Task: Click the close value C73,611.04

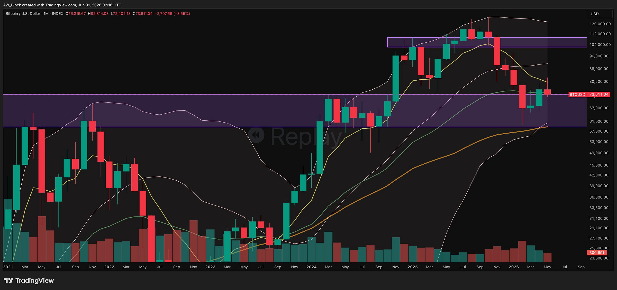Action: (x=143, y=14)
